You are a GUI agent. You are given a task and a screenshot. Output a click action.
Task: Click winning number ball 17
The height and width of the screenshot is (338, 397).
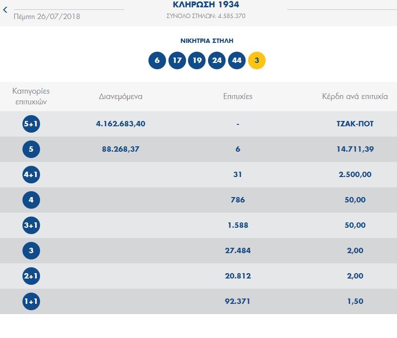177,60
